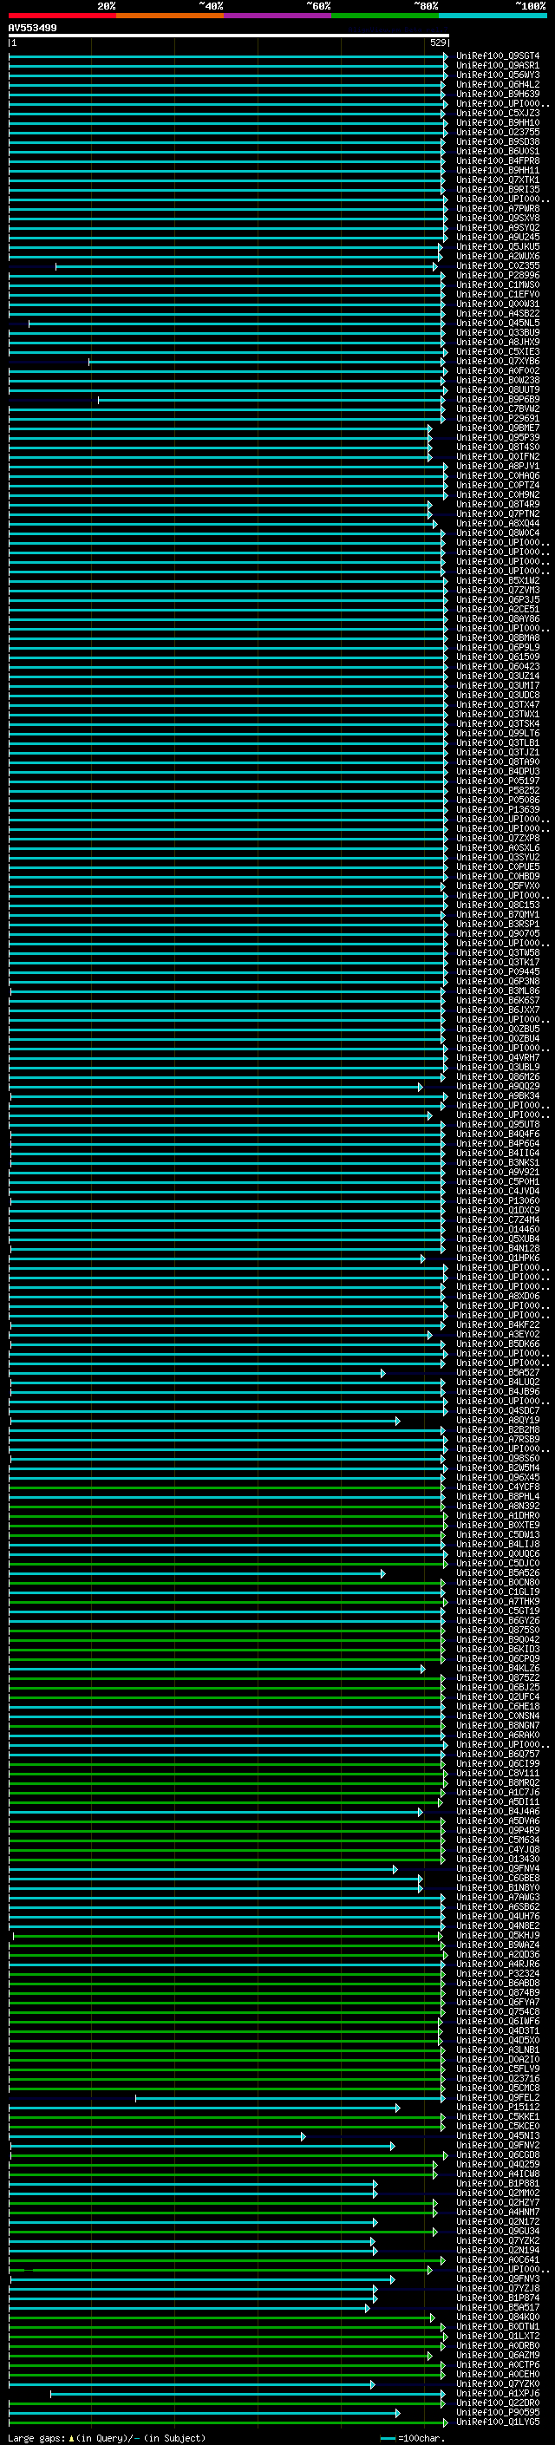The image size is (555, 2445).
Task: Select the UniRef100_Q0IFN2 label
Action: coord(497,456)
